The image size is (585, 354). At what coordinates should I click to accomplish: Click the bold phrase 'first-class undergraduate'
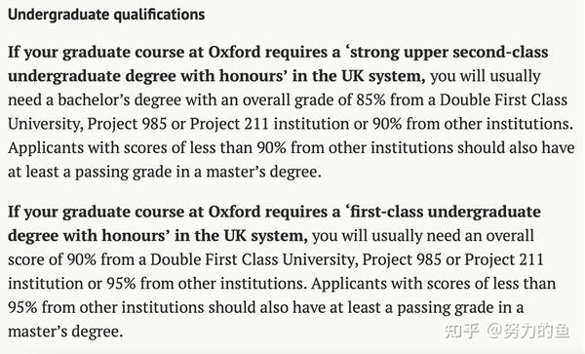(x=446, y=212)
